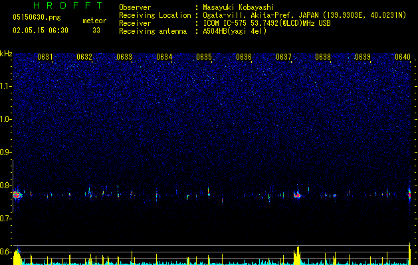Click the 0637 time marker

[284, 57]
